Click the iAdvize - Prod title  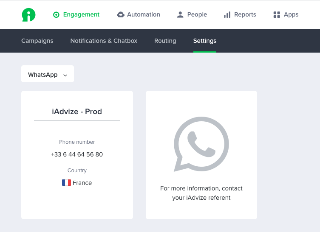pyautogui.click(x=77, y=112)
